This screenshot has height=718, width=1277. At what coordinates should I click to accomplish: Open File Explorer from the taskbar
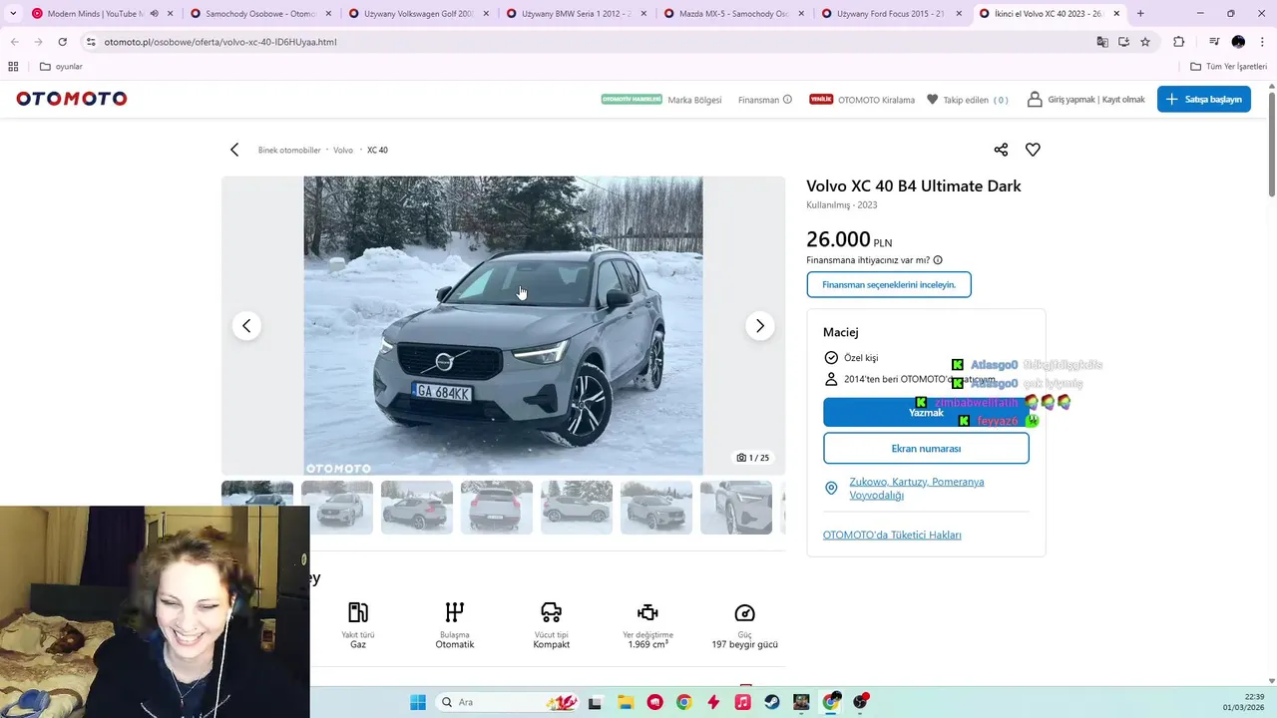click(x=626, y=702)
